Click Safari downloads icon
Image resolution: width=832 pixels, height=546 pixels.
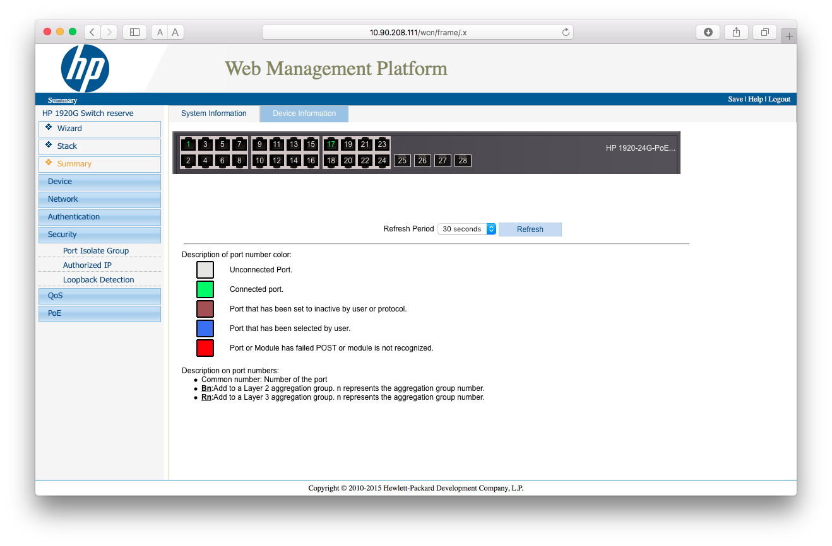point(708,32)
